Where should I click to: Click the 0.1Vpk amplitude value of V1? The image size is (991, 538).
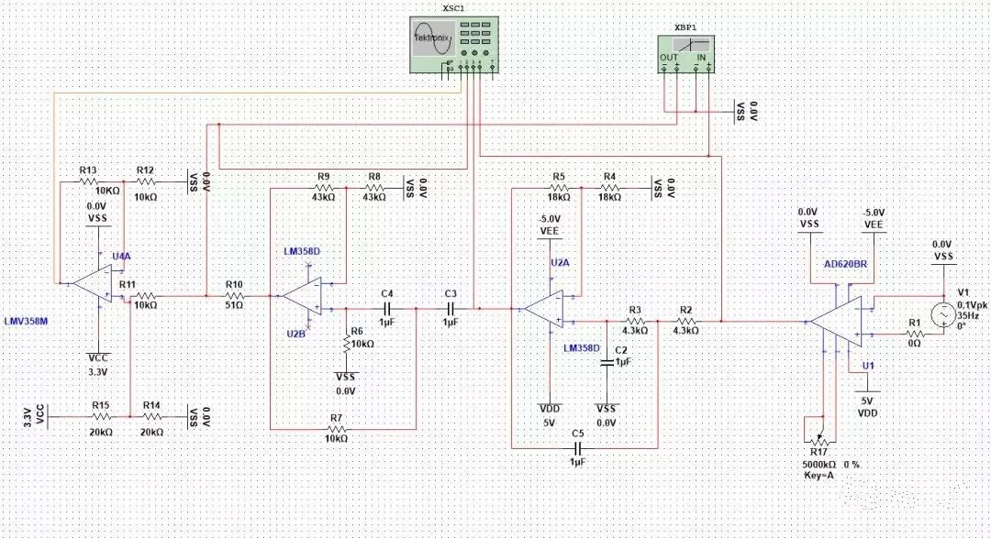pyautogui.click(x=972, y=304)
